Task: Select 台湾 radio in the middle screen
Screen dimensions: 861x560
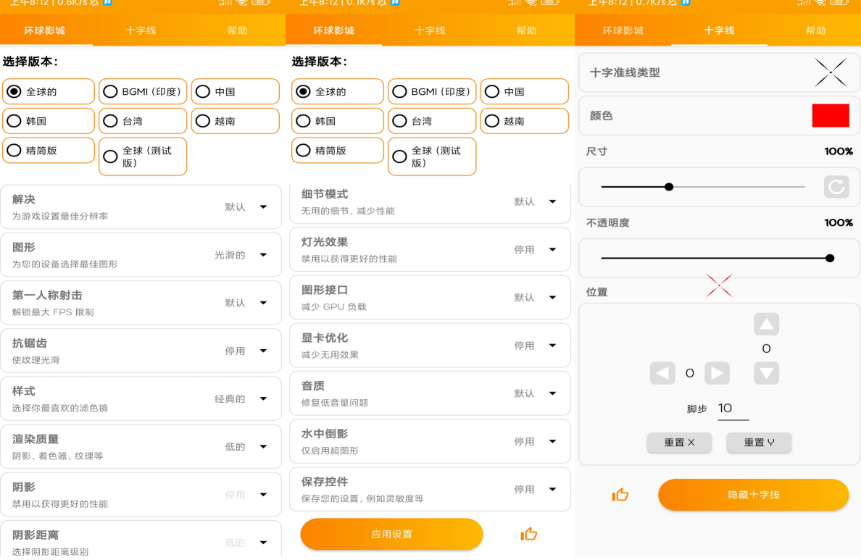Action: pos(432,121)
